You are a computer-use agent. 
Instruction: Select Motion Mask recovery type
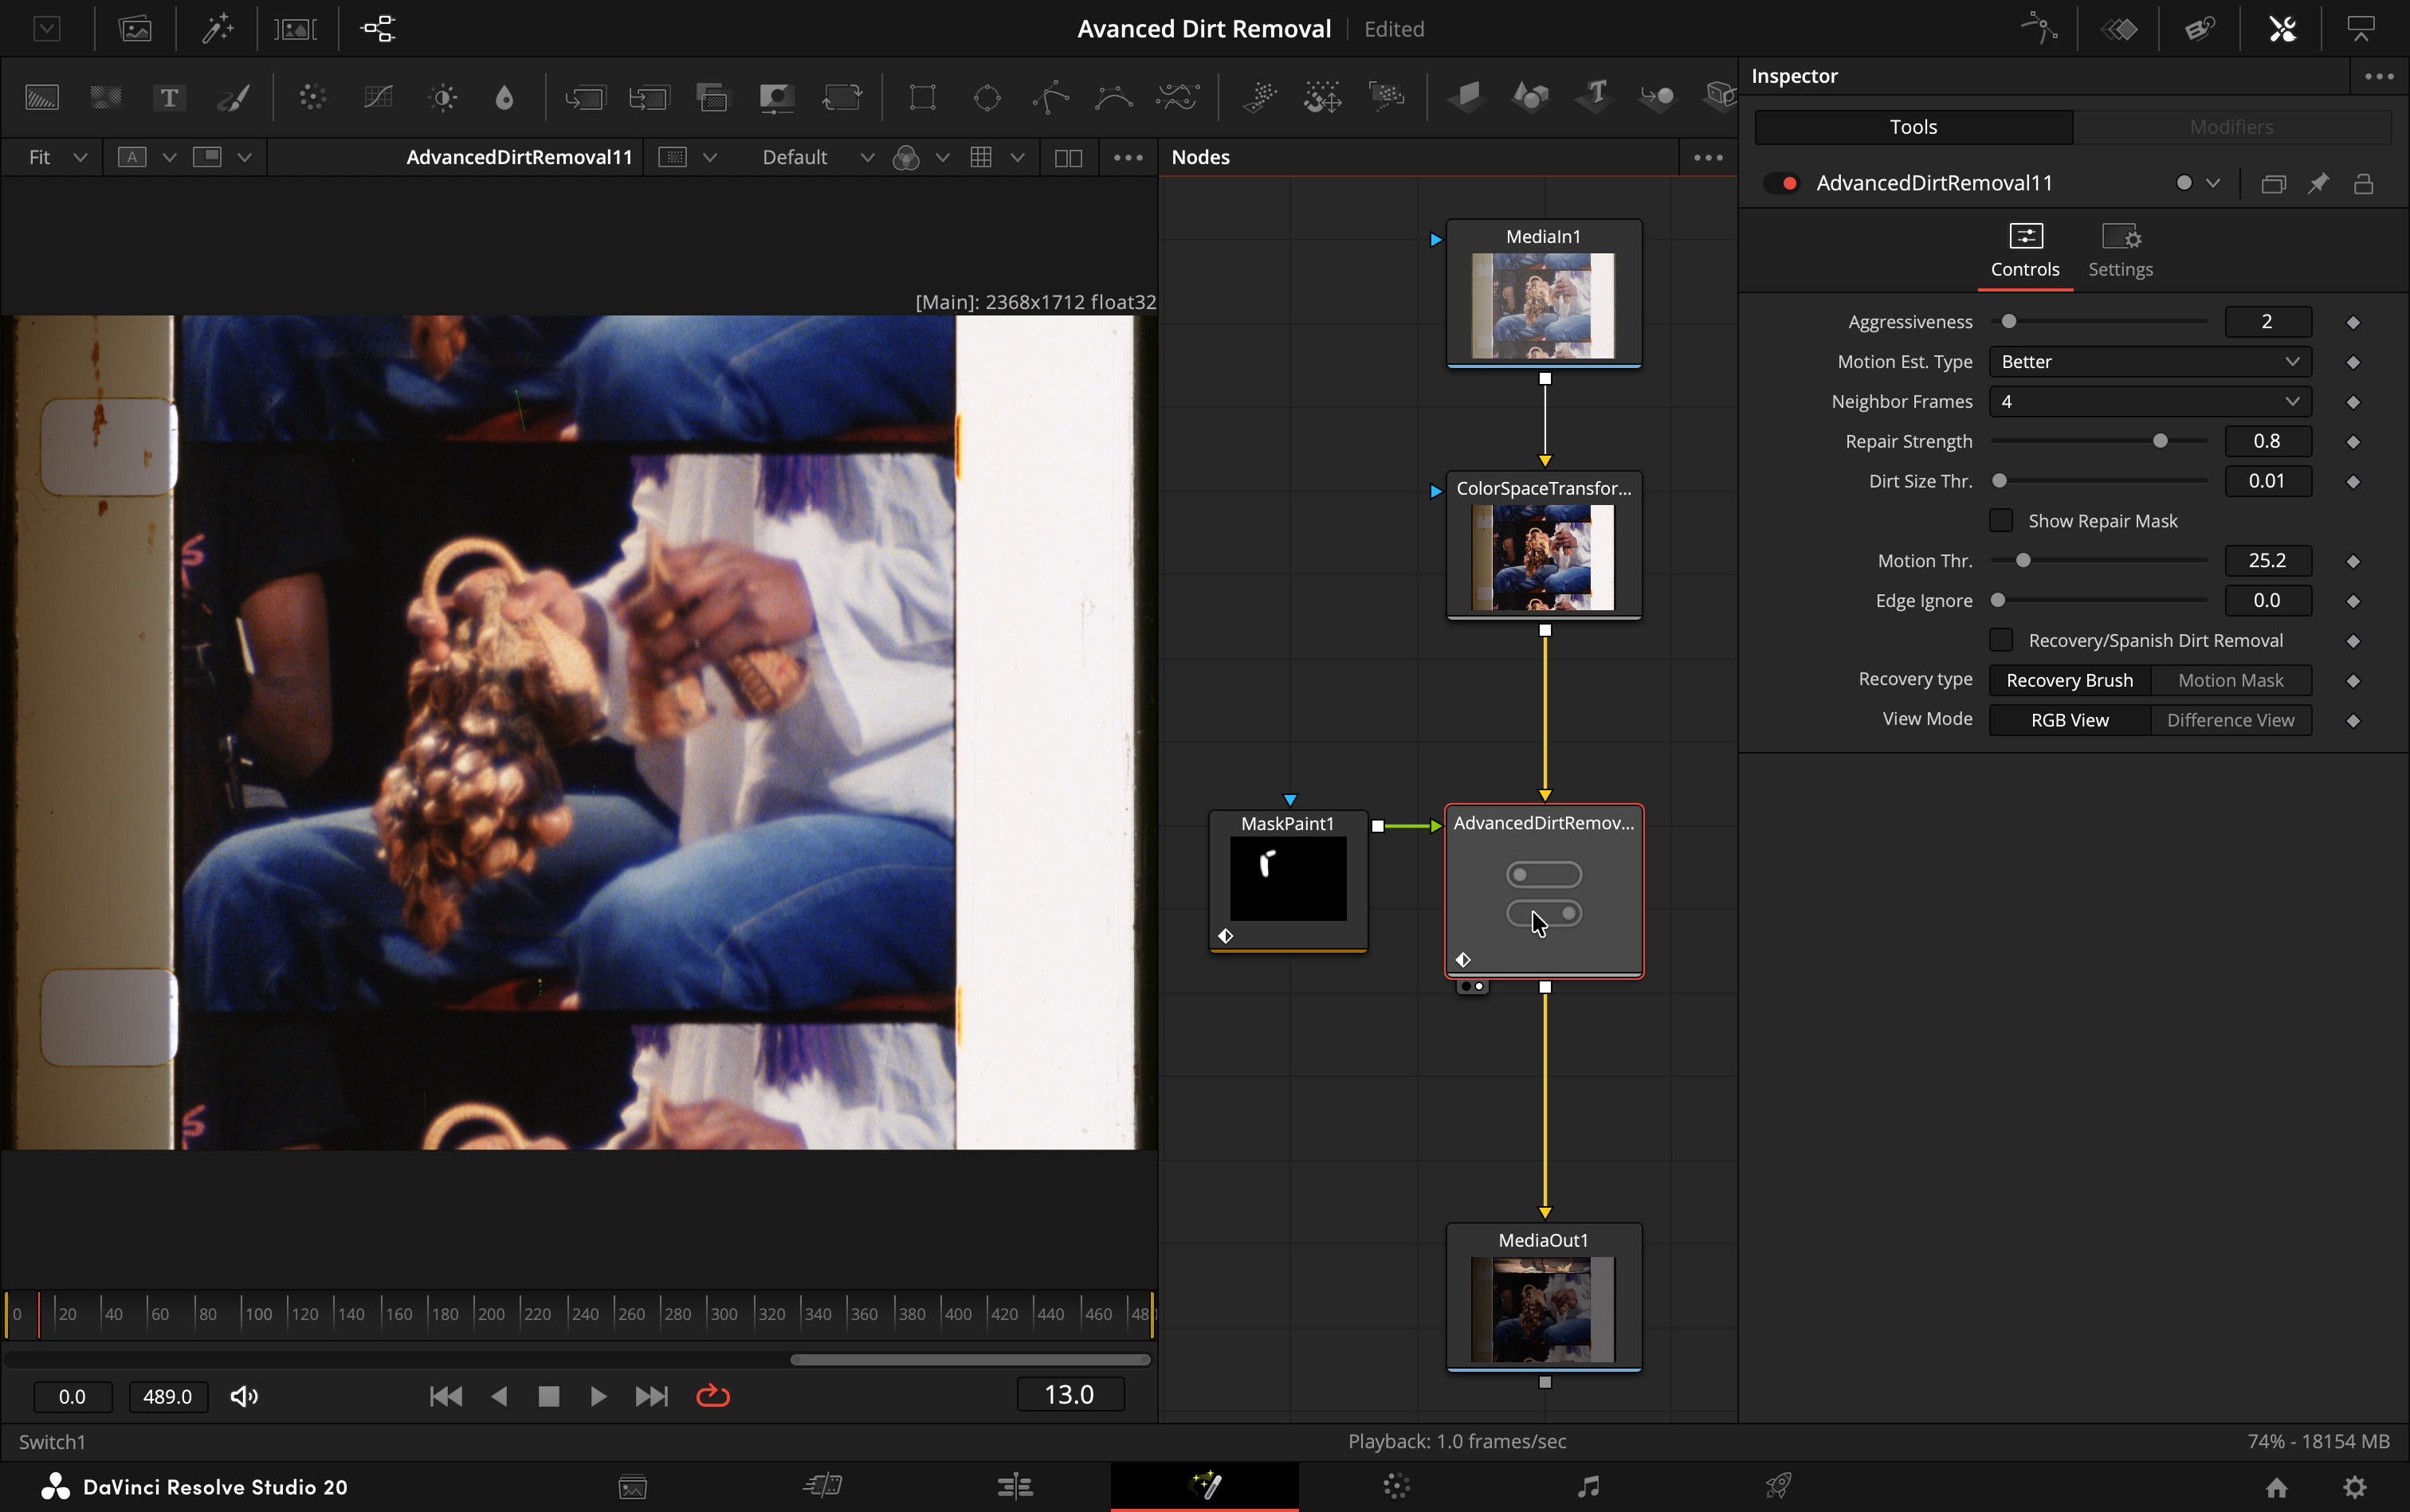tap(2230, 680)
